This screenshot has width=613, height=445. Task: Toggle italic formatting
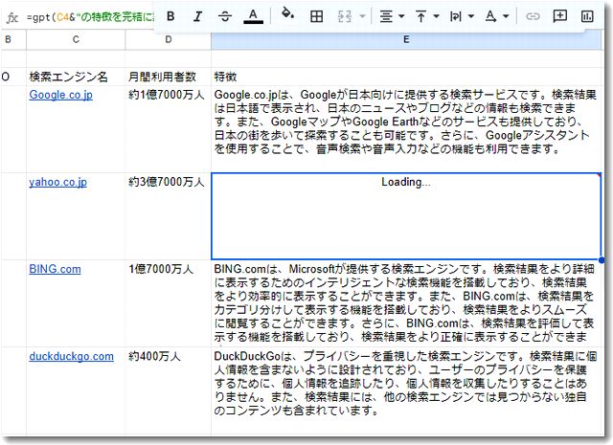(x=198, y=16)
